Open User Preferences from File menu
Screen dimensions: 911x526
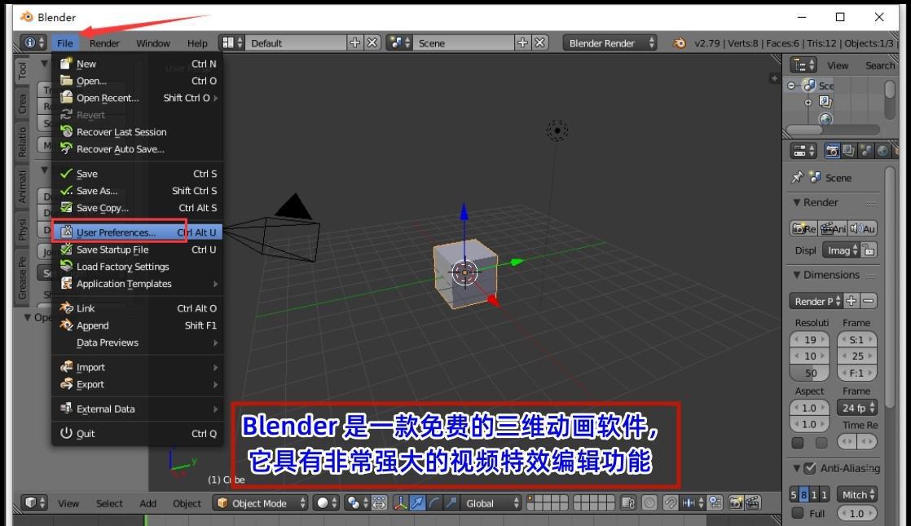pyautogui.click(x=137, y=232)
